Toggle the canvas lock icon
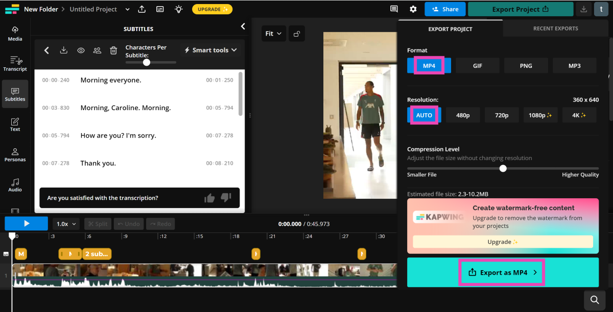Viewport: 613px width, 312px height. pos(296,34)
